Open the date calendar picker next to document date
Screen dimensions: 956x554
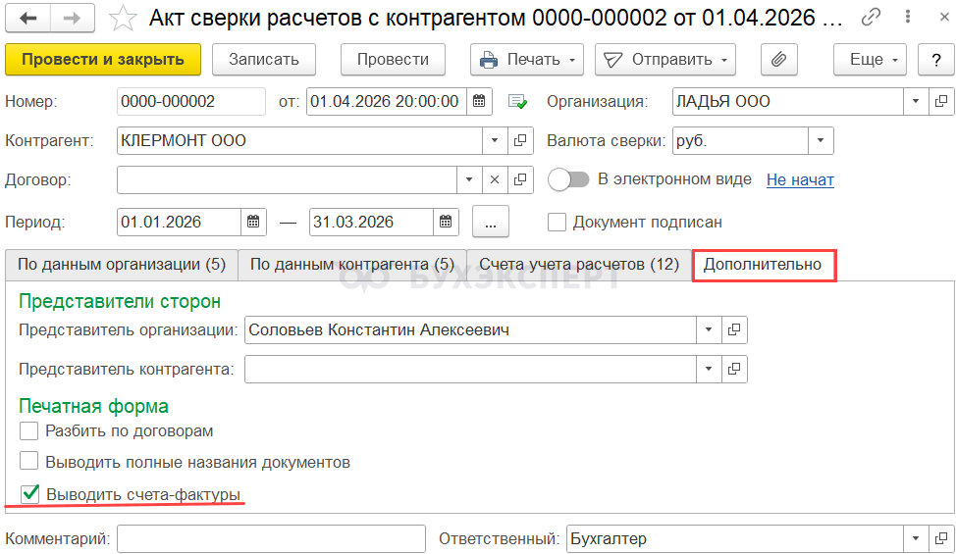pyautogui.click(x=479, y=101)
